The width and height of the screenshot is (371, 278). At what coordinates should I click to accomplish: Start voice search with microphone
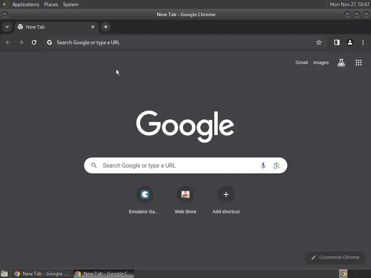tap(263, 165)
